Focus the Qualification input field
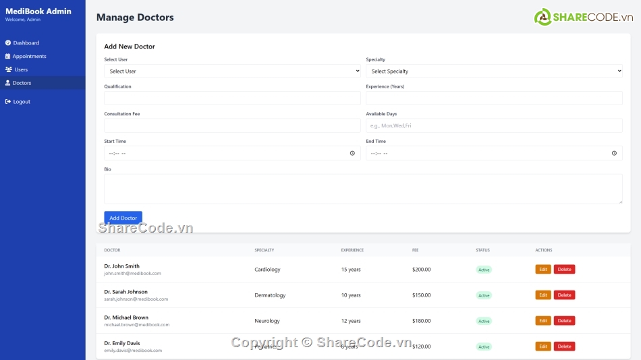641x360 pixels. [x=232, y=98]
